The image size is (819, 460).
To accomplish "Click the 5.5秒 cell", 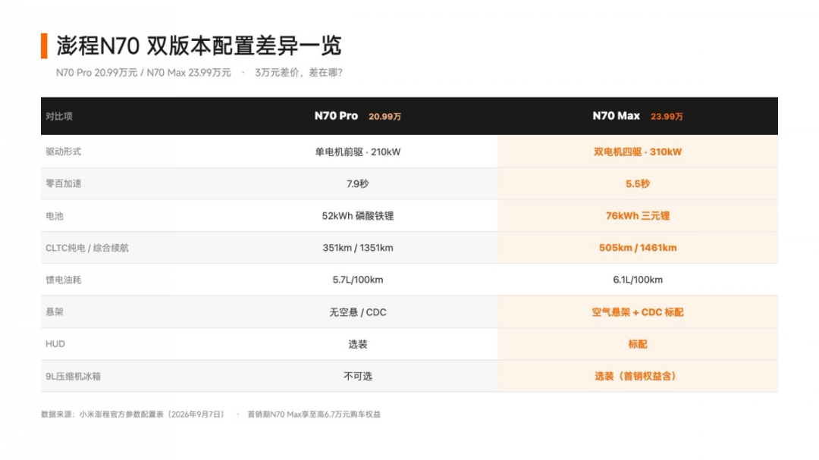I will 637,184.
